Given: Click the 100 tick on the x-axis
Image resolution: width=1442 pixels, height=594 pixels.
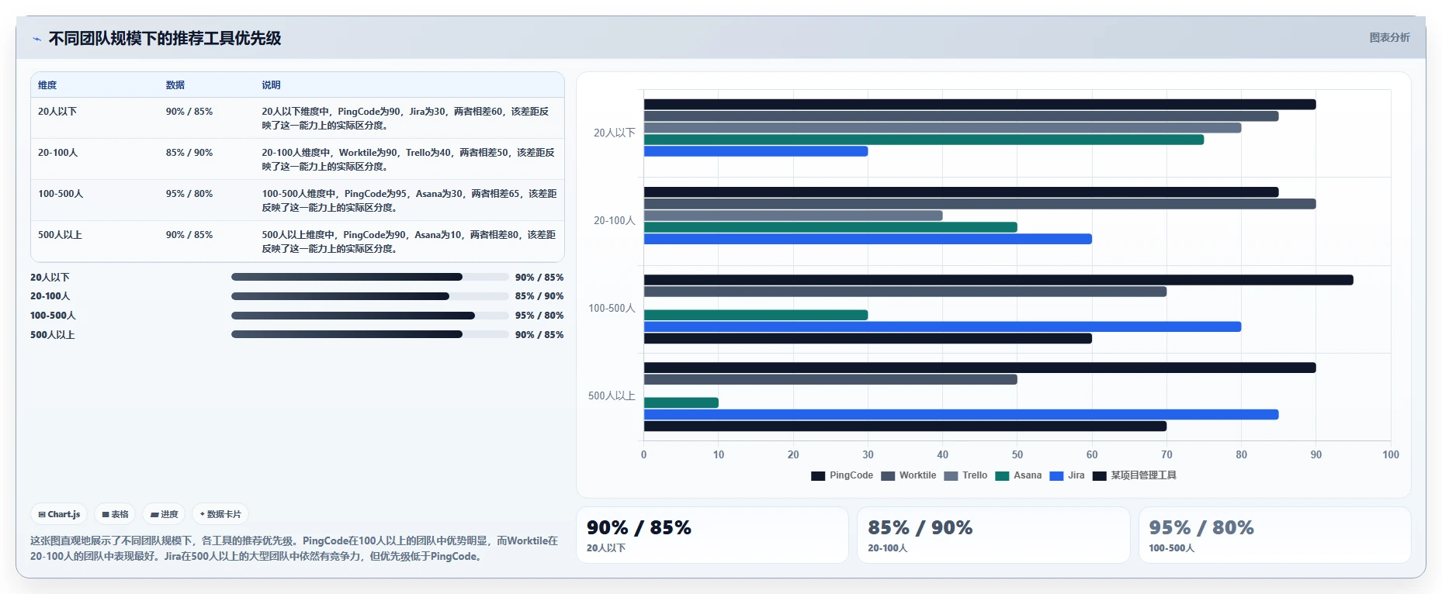Looking at the screenshot, I should pos(1391,455).
